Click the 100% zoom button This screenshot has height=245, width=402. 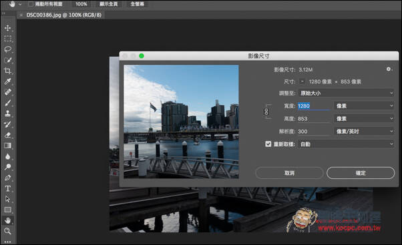point(81,4)
